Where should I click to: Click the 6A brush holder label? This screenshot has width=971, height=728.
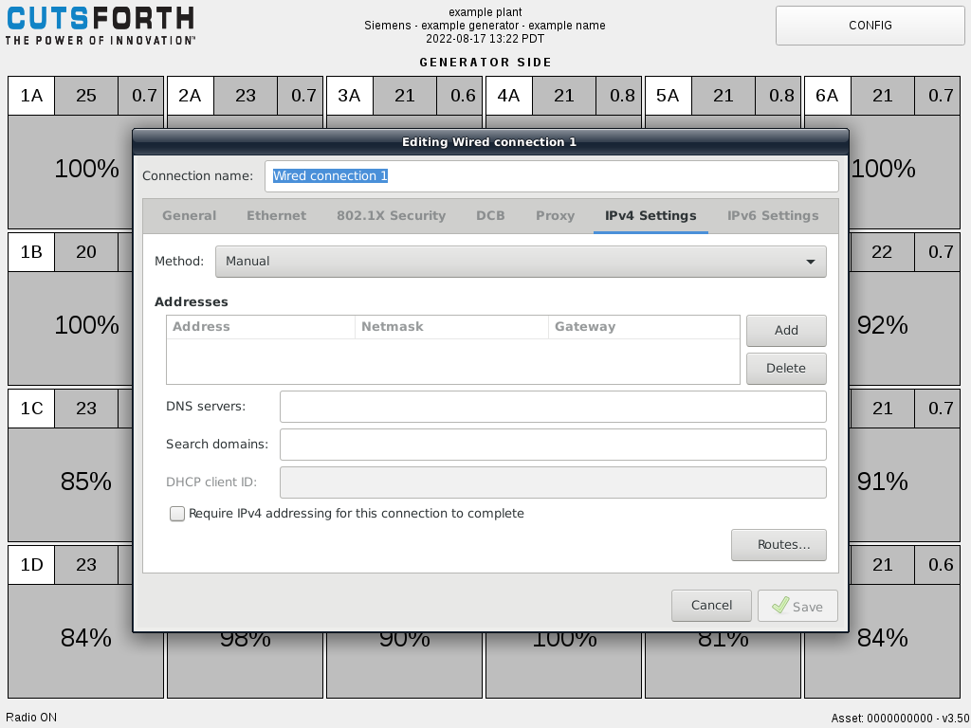pyautogui.click(x=827, y=96)
